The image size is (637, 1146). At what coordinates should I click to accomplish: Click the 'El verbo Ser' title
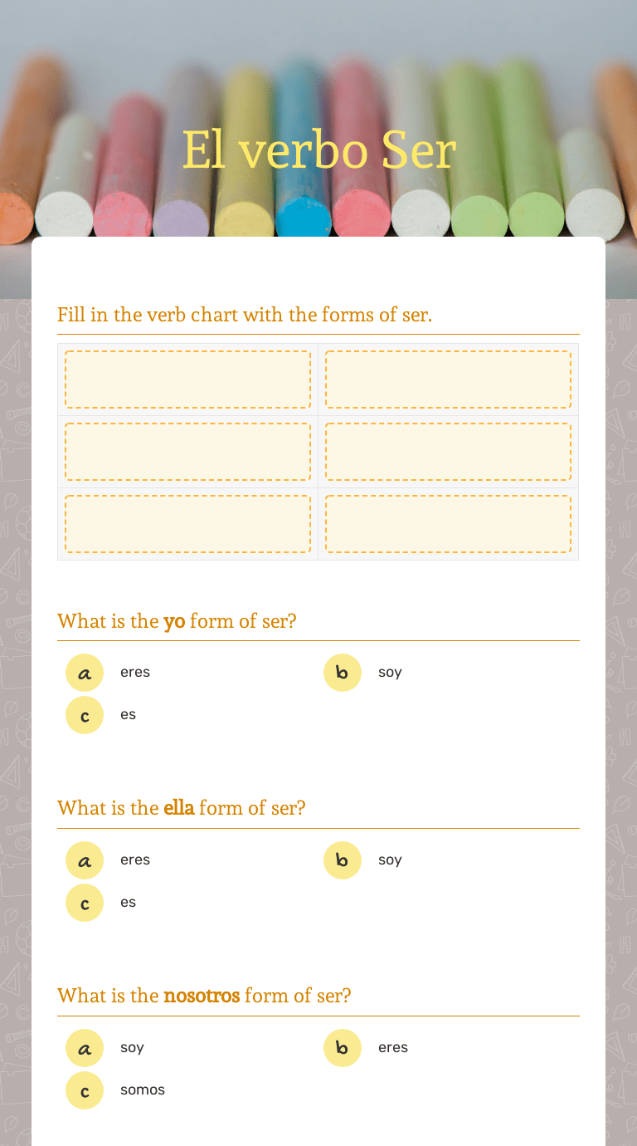(318, 150)
